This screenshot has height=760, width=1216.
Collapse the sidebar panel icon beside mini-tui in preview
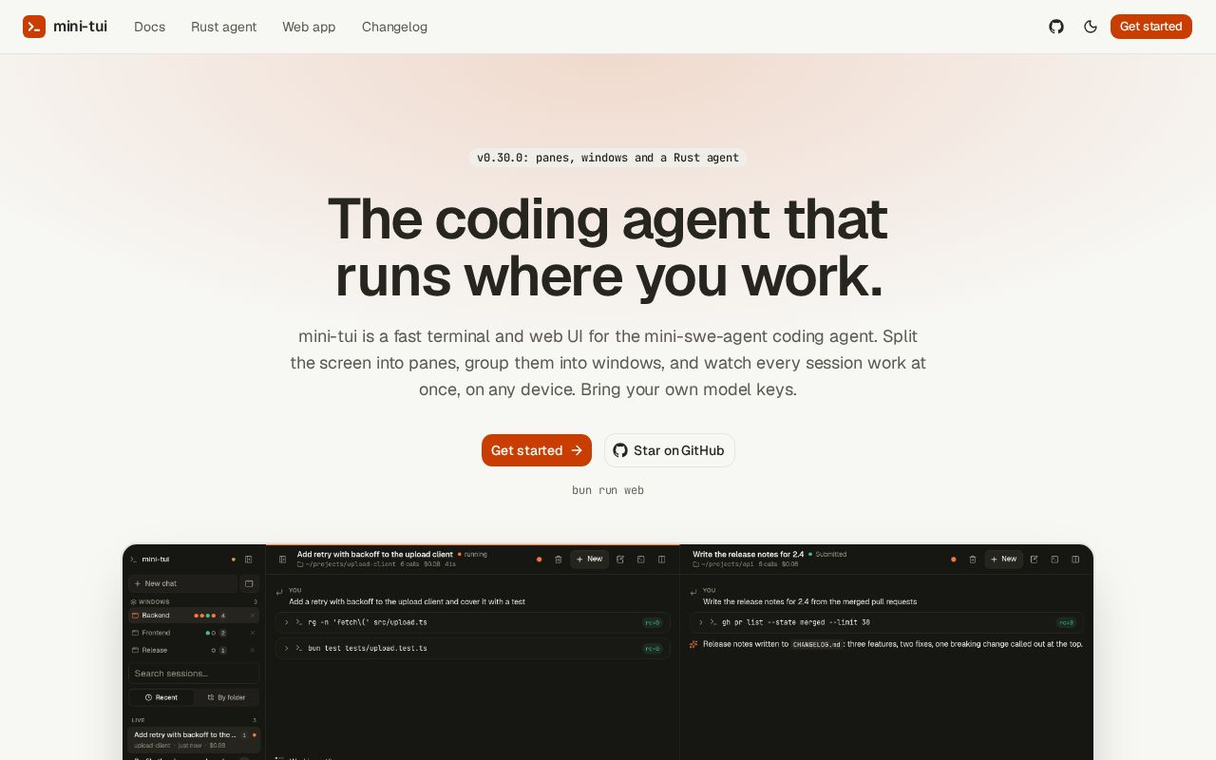pyautogui.click(x=249, y=560)
